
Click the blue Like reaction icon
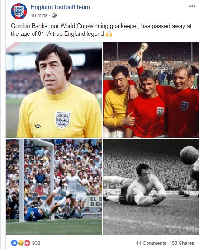[14, 243]
